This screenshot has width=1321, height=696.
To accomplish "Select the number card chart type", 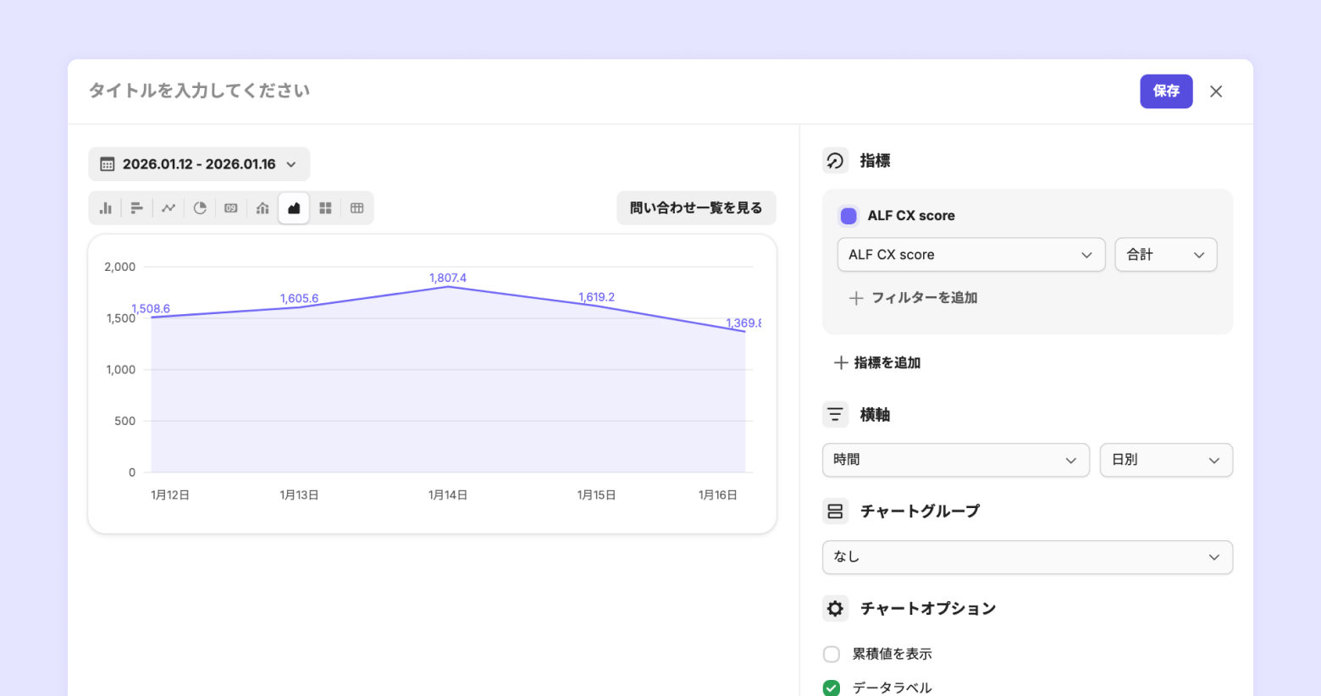I will coord(231,208).
